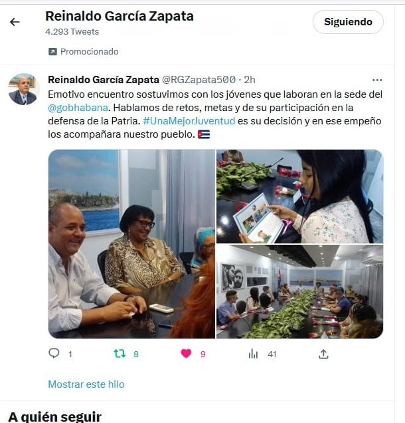Screen dimensions: 405x423
Task: Open the meeting room table photo
Action: click(299, 291)
